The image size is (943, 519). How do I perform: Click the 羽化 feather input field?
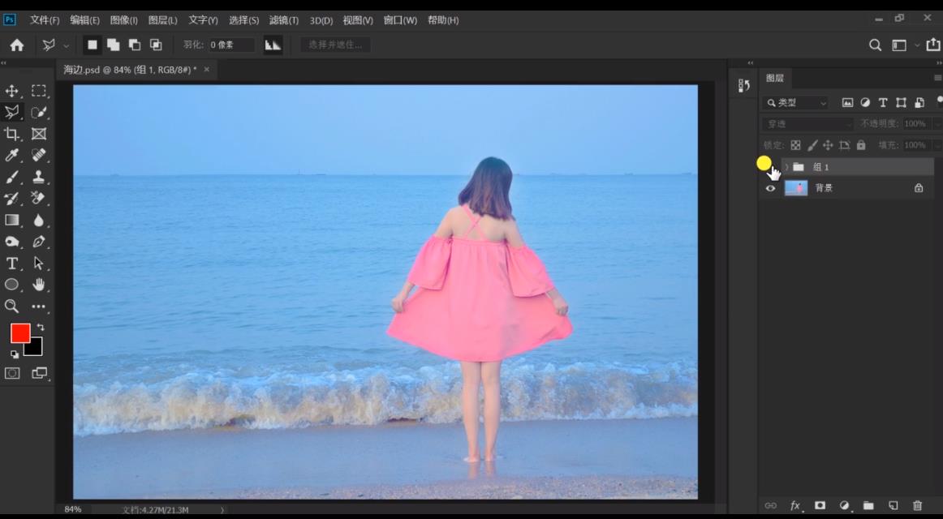pos(231,45)
